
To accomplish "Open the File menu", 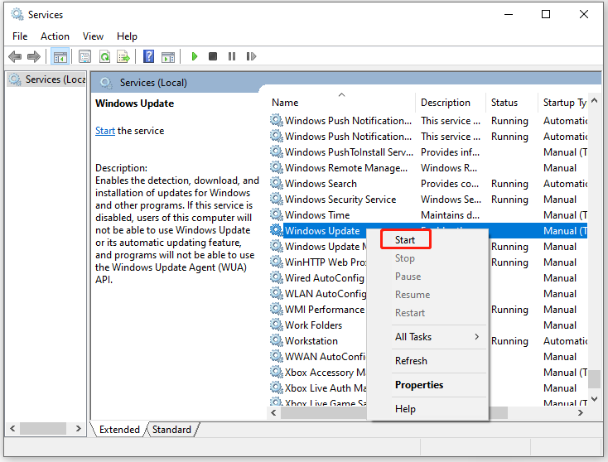I will coord(20,36).
